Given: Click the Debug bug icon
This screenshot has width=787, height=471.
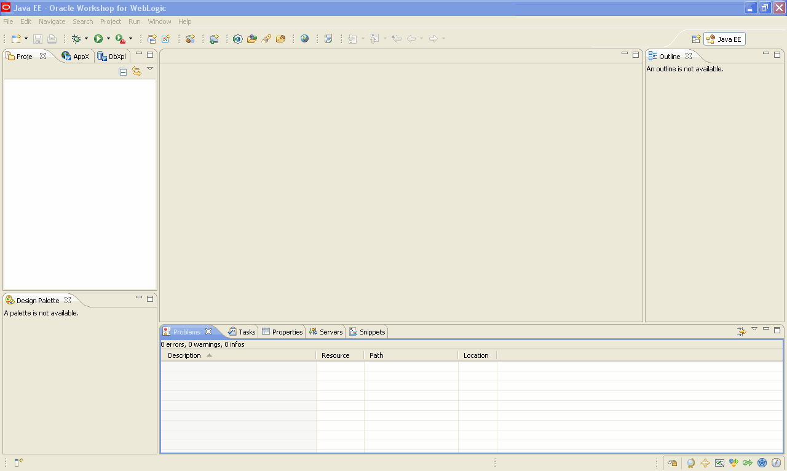Looking at the screenshot, I should [x=76, y=39].
